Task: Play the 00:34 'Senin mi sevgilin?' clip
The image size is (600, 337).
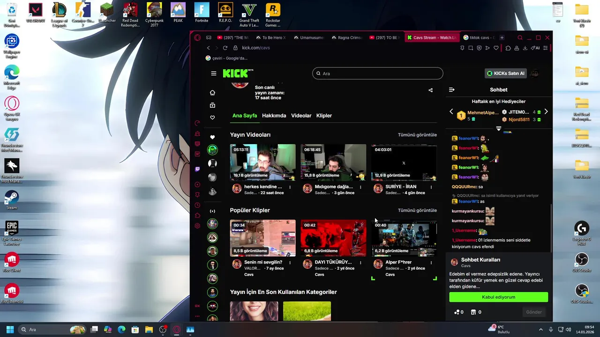Action: click(x=262, y=238)
